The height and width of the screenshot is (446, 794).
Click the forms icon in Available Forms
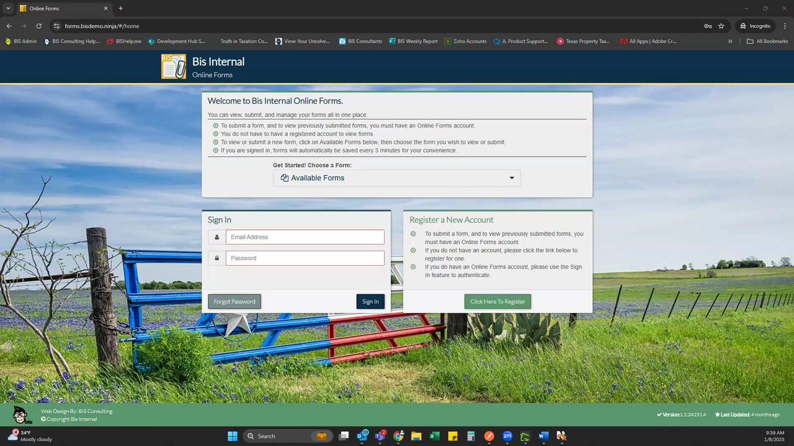coord(285,178)
